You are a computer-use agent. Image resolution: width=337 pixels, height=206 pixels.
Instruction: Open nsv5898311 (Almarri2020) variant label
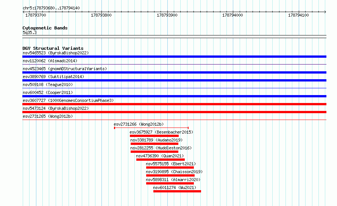(173, 180)
